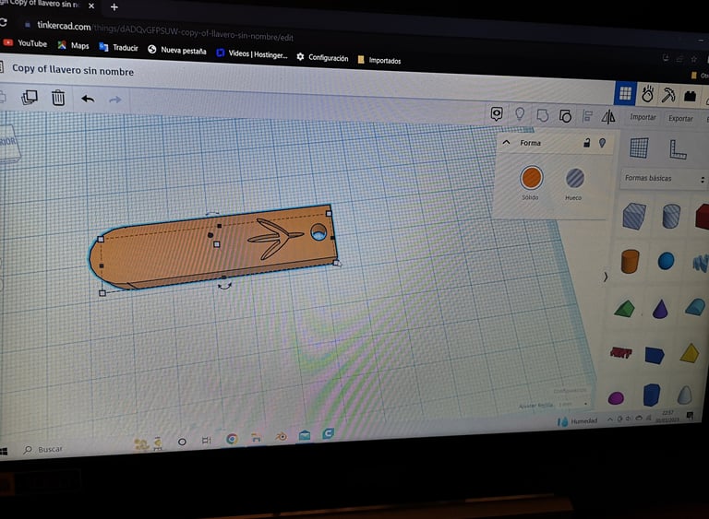Open the Maps bookmark
This screenshot has width=709, height=519.
73,45
